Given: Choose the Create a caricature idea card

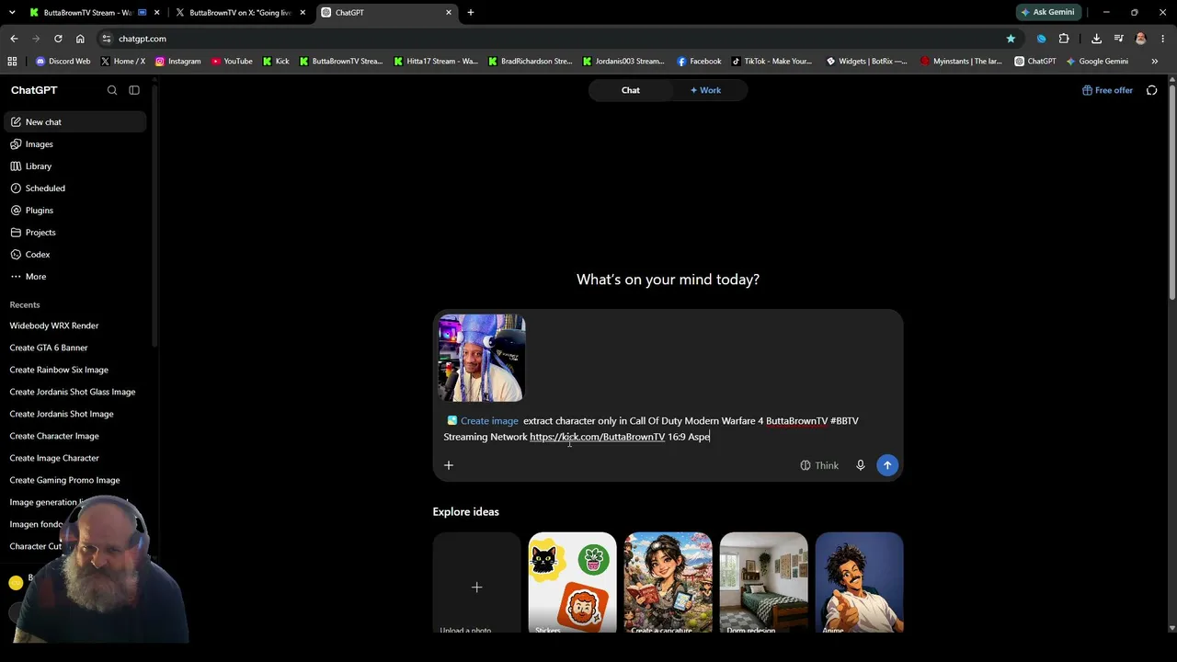Looking at the screenshot, I should pos(668,583).
